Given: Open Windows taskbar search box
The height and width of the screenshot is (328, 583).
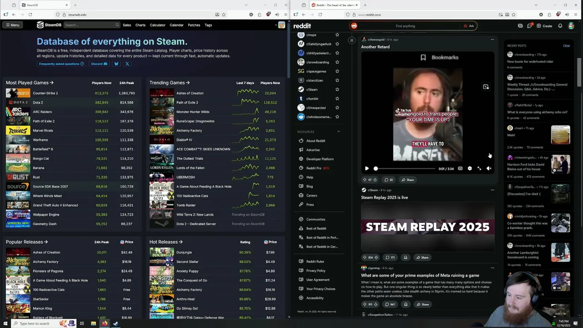Looking at the screenshot, I should (x=34, y=323).
